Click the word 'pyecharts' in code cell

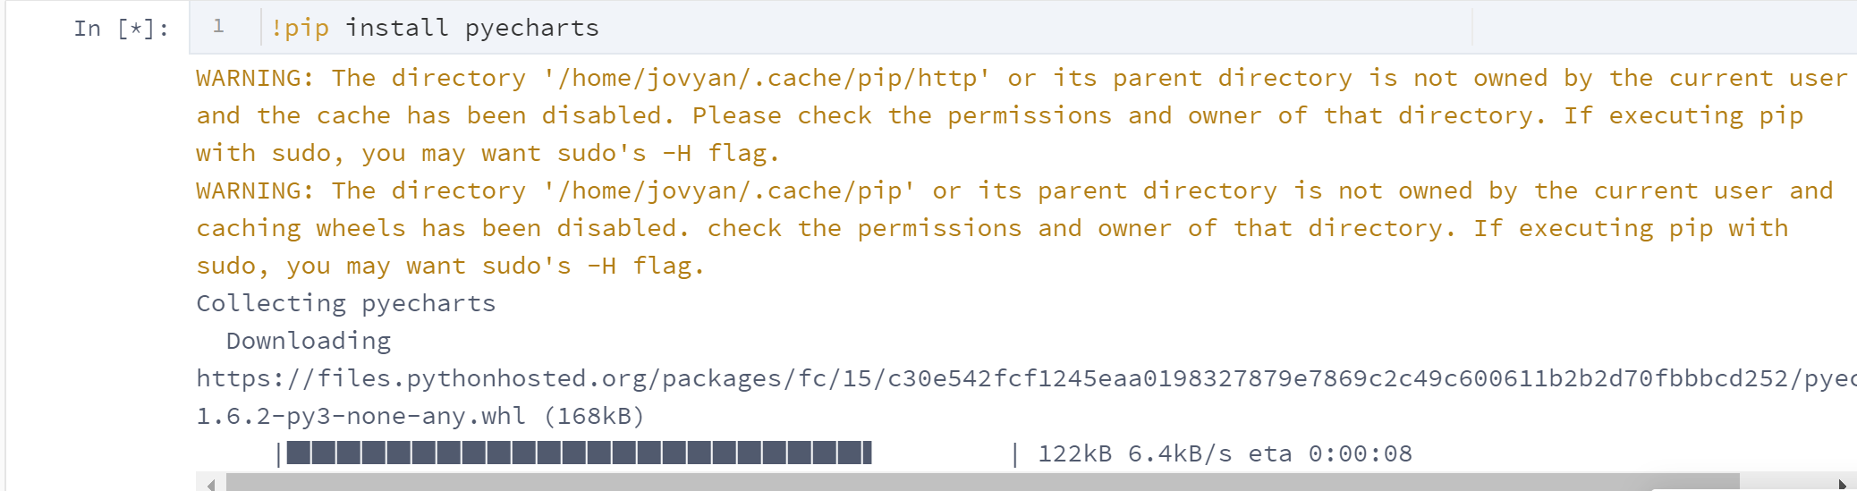coord(532,29)
